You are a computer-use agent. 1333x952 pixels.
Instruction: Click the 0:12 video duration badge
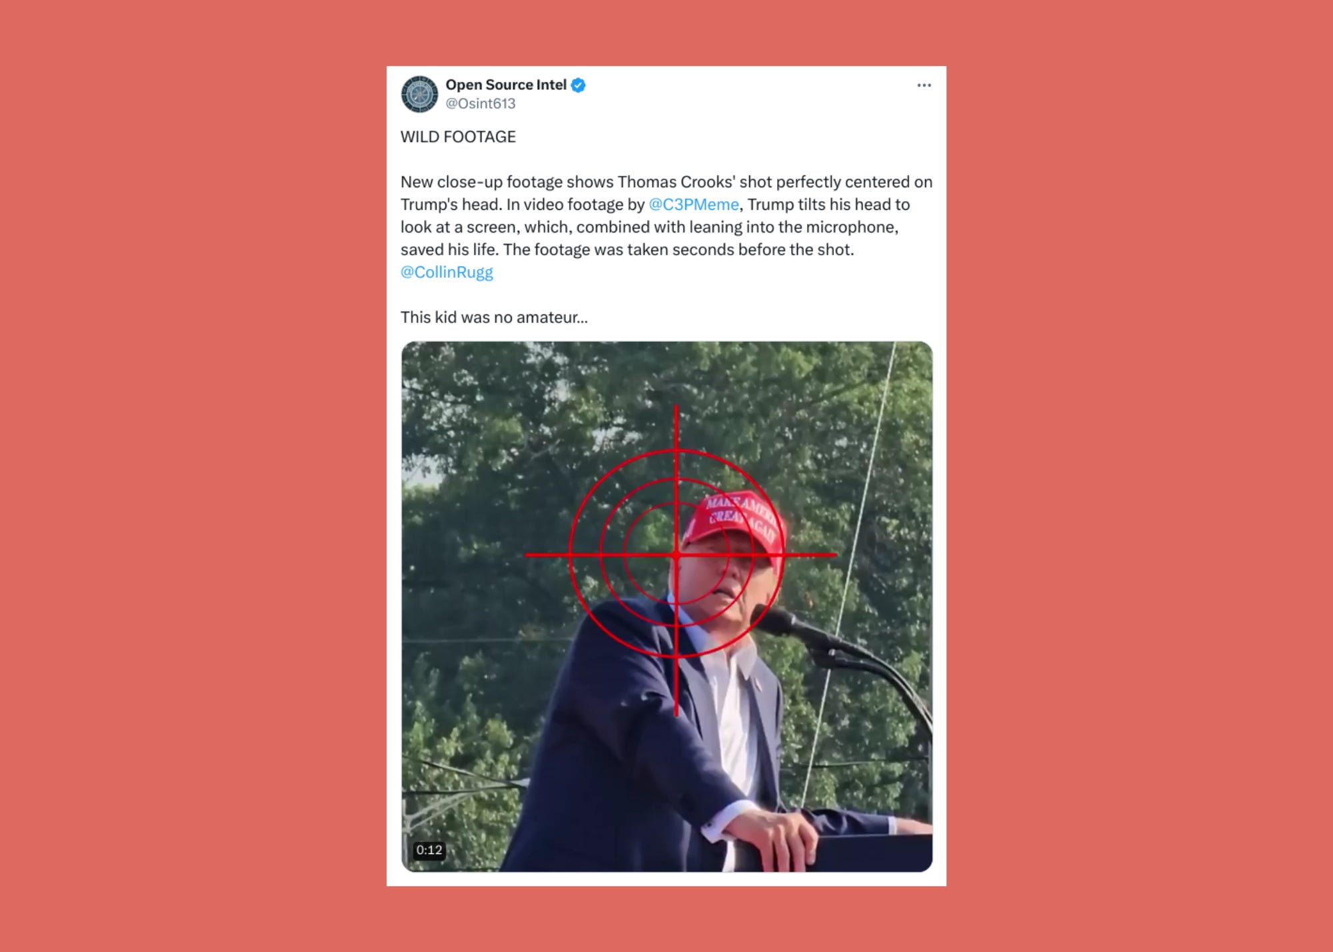click(429, 850)
